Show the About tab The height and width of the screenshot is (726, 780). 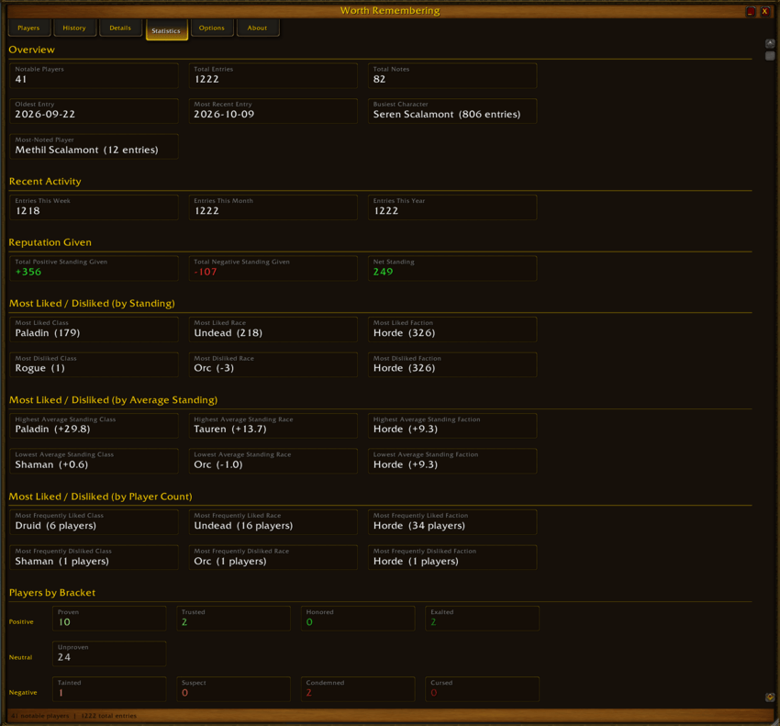click(x=258, y=28)
